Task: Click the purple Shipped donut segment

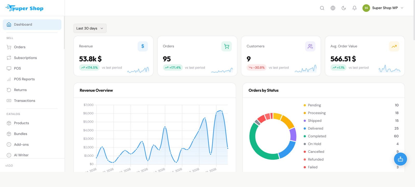Action: coord(293,134)
